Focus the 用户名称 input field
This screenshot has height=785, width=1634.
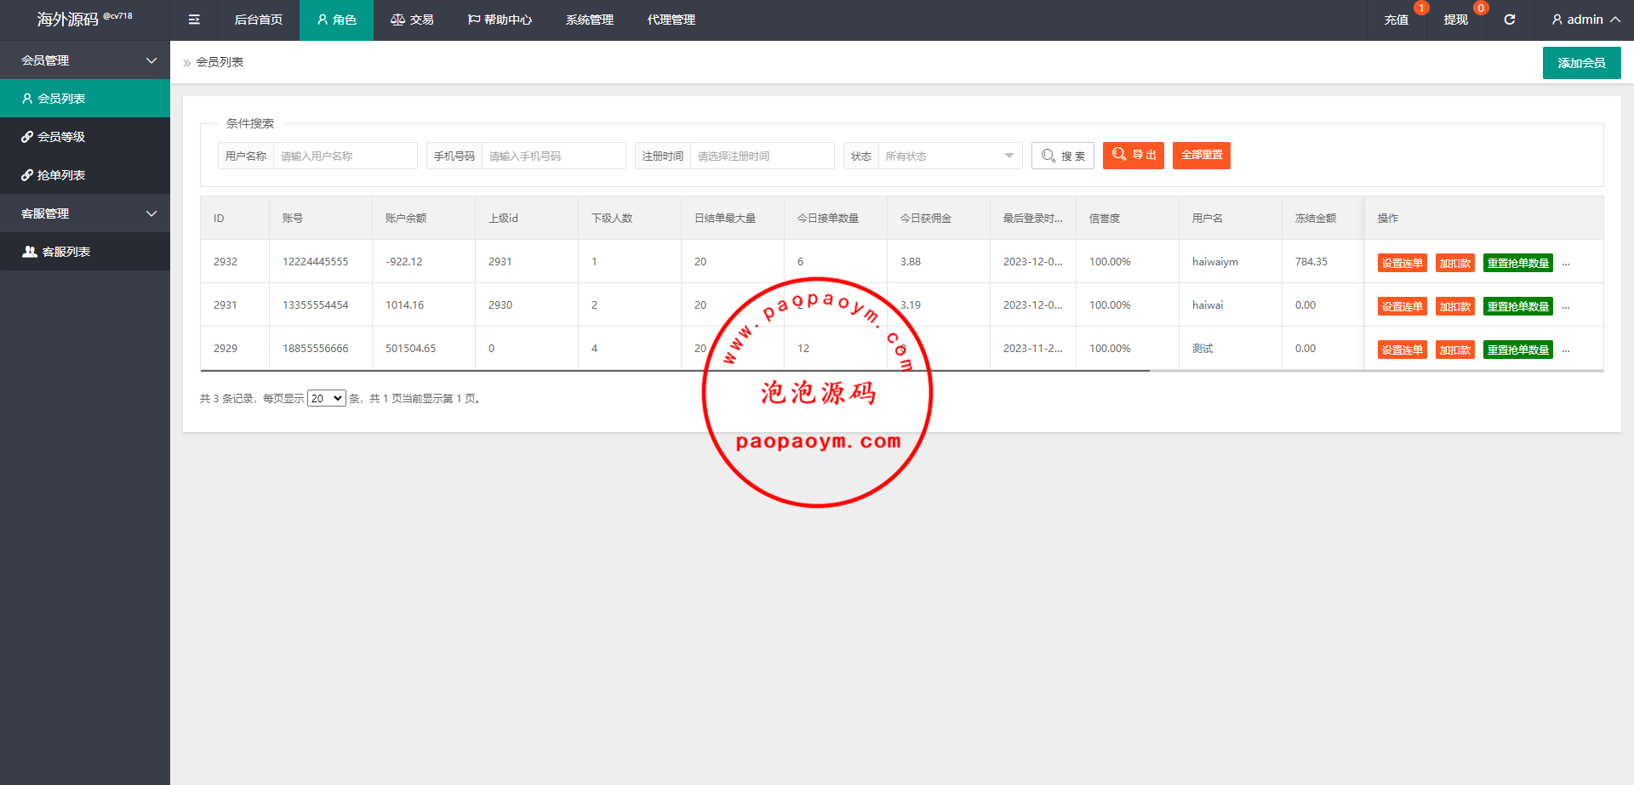click(345, 156)
